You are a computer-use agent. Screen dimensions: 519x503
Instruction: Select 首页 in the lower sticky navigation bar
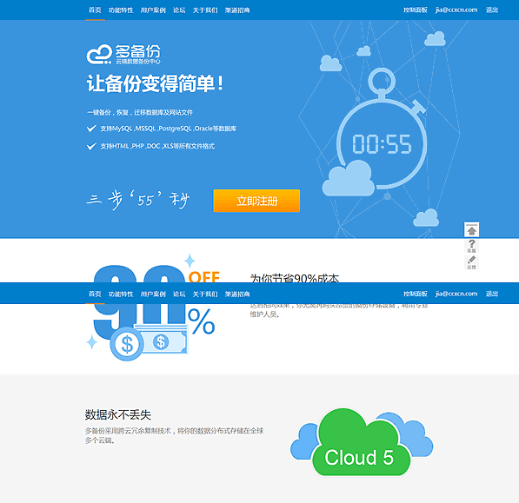point(95,294)
